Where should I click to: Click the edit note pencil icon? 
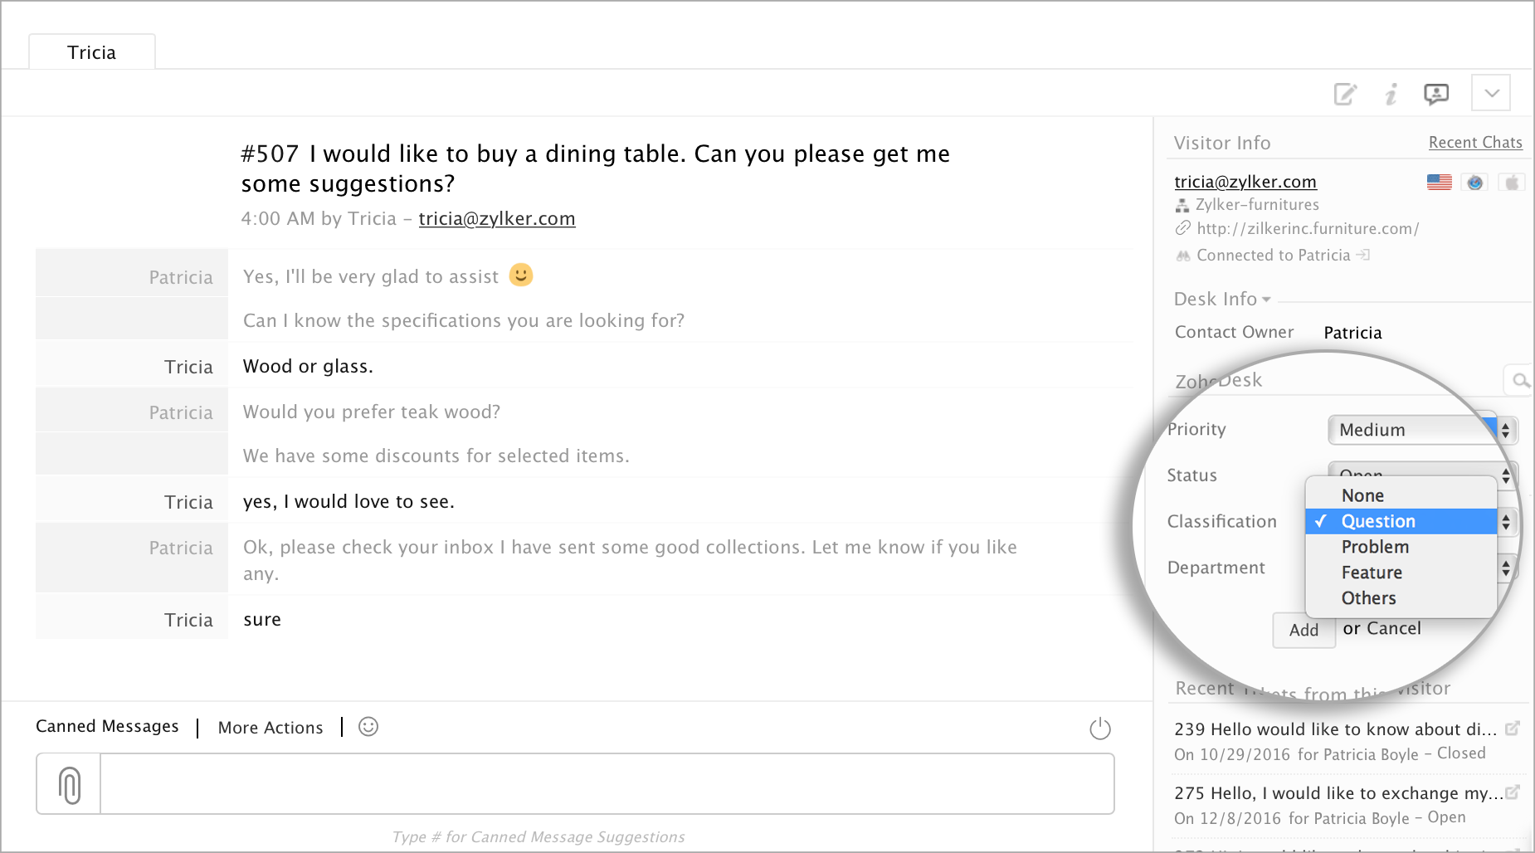pos(1345,95)
